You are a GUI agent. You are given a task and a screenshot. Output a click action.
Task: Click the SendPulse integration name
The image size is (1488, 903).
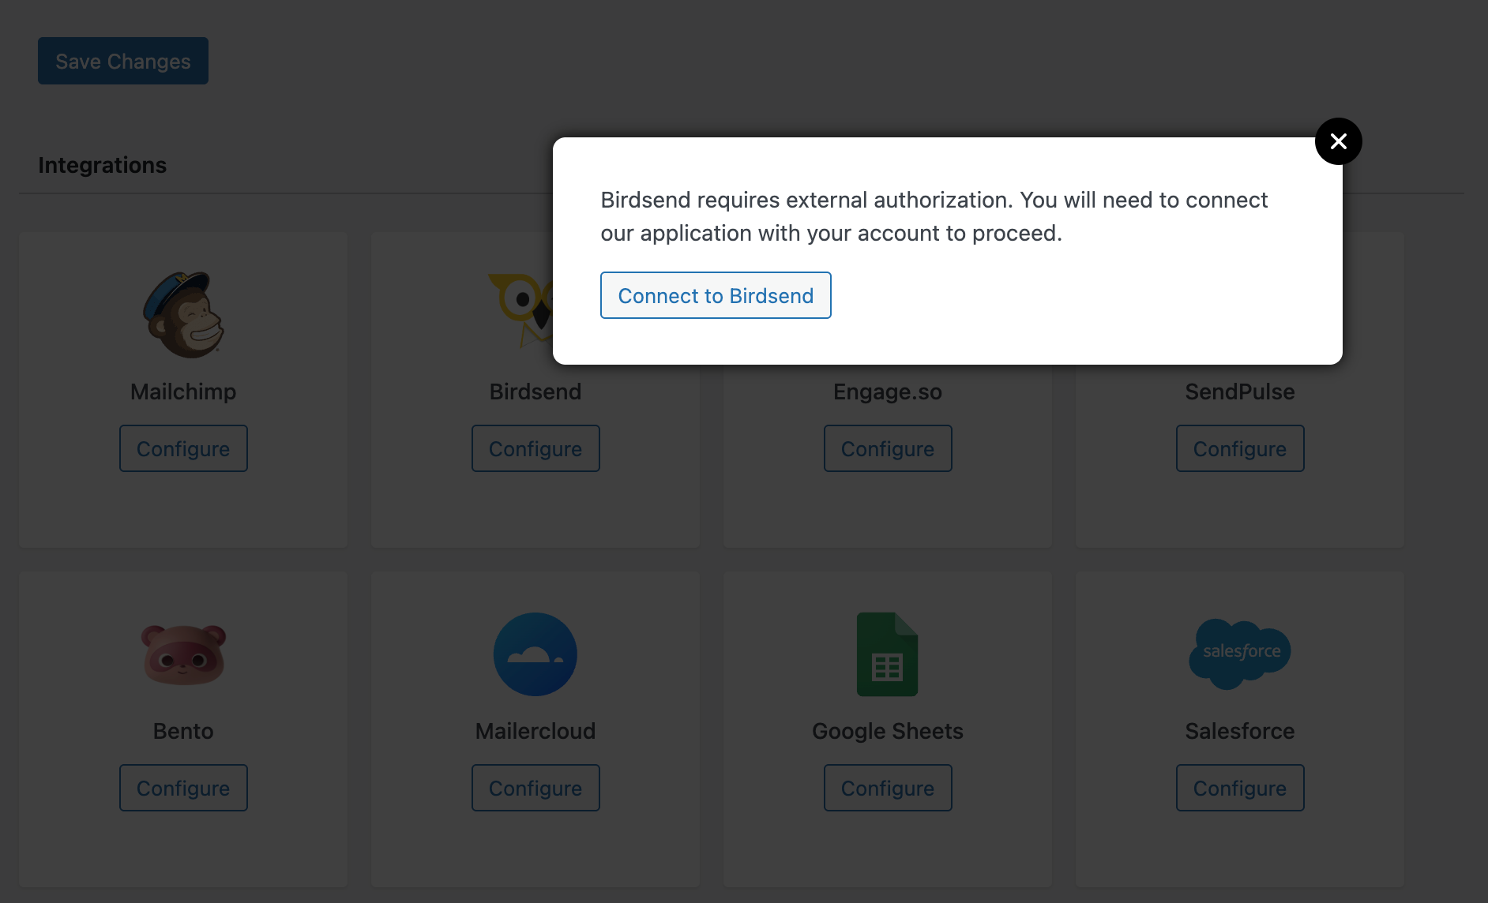pyautogui.click(x=1240, y=392)
